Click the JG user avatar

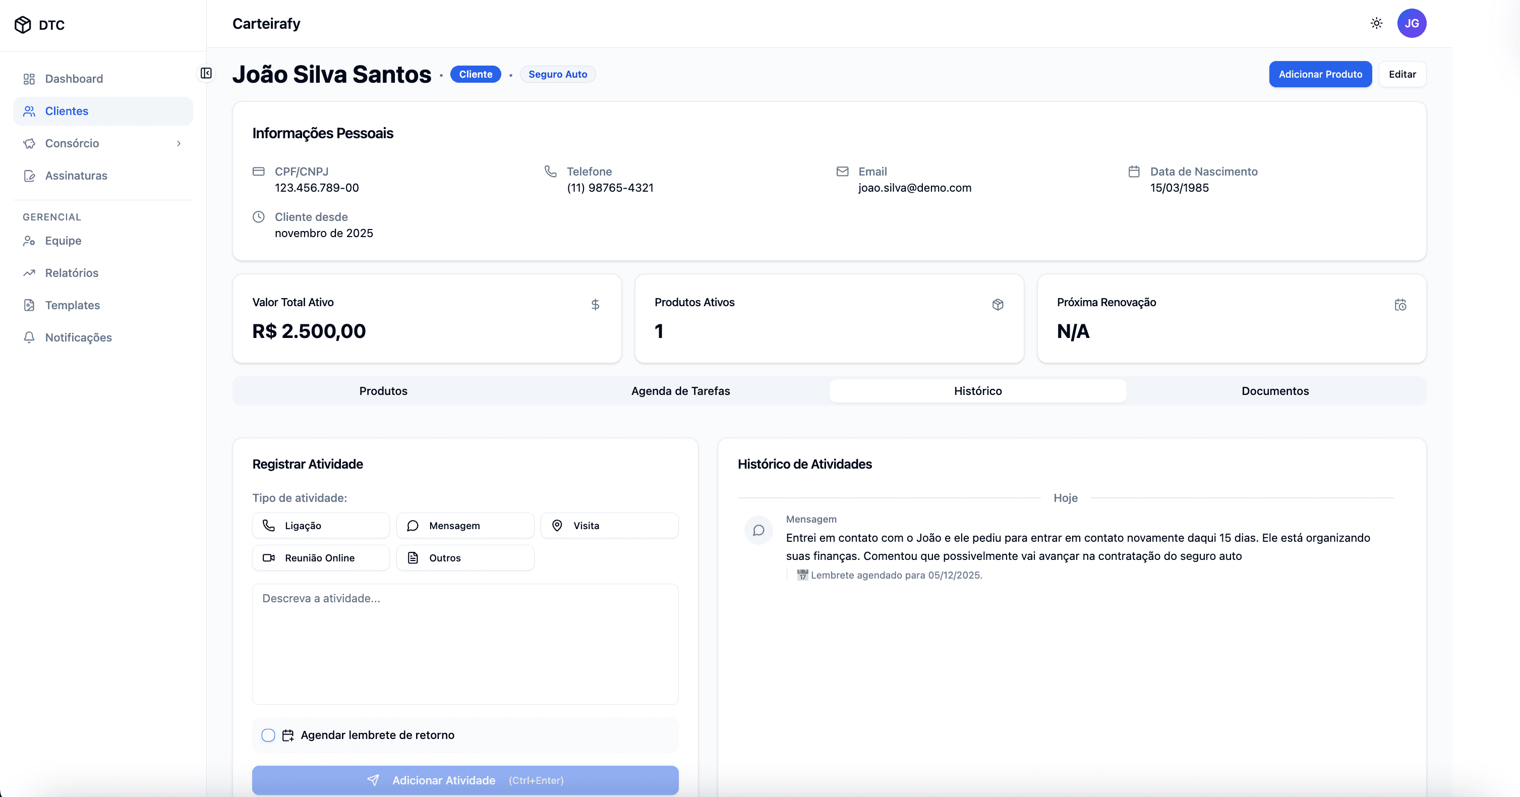point(1412,24)
